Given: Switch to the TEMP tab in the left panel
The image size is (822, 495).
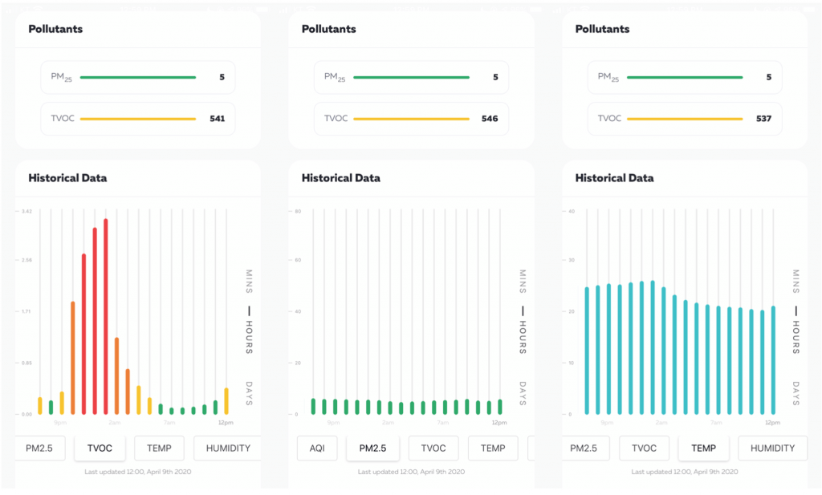Looking at the screenshot, I should click(x=159, y=448).
